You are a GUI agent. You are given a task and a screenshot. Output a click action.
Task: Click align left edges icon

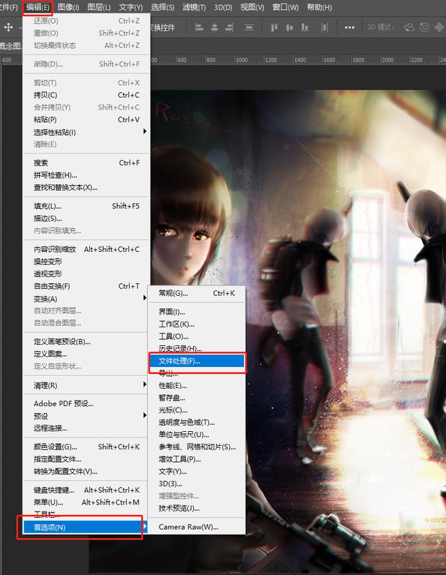(x=199, y=27)
